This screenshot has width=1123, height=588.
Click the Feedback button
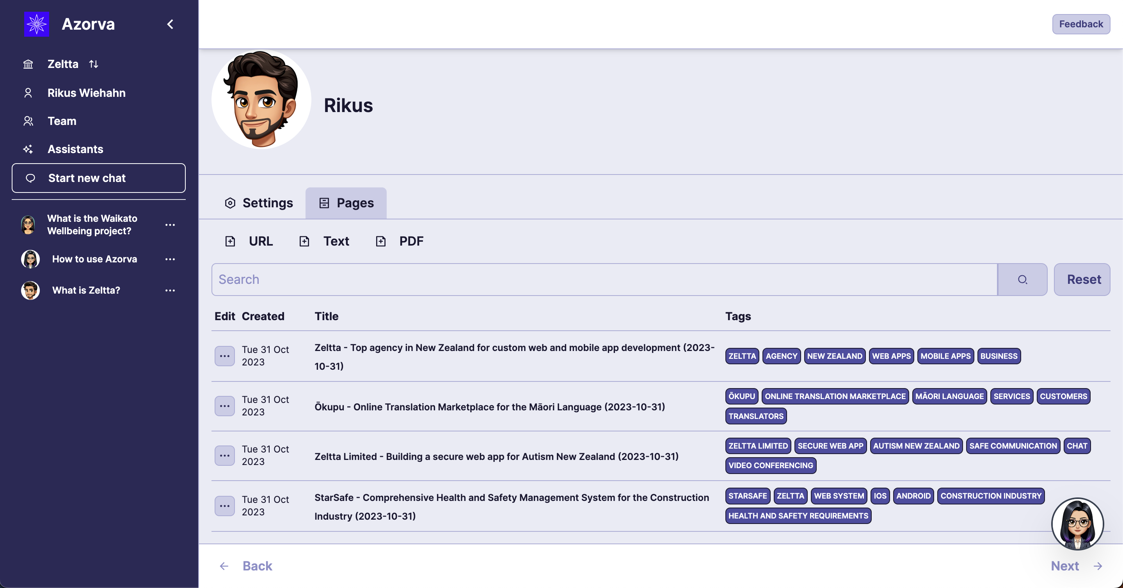point(1081,24)
